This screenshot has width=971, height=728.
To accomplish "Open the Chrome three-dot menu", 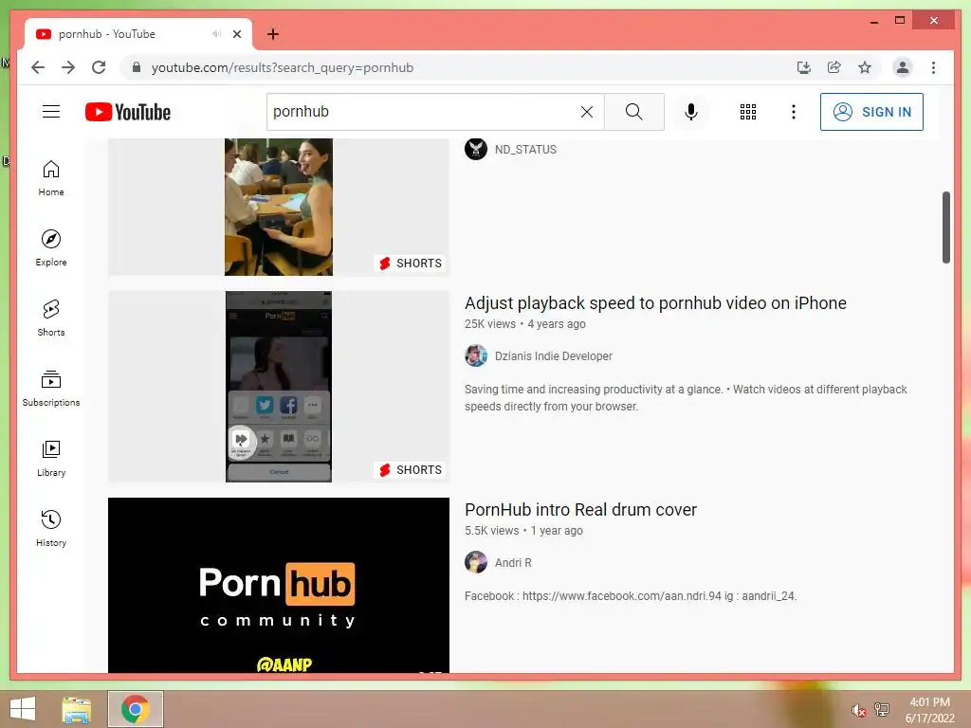I will 933,67.
